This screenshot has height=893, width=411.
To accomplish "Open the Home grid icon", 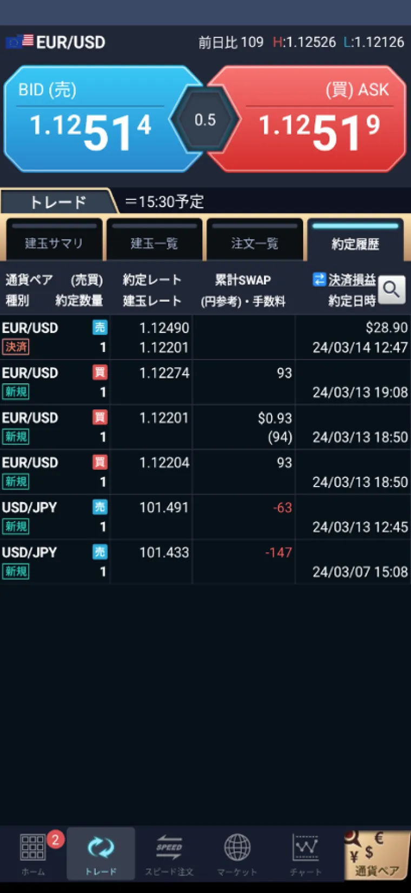I will pyautogui.click(x=33, y=847).
